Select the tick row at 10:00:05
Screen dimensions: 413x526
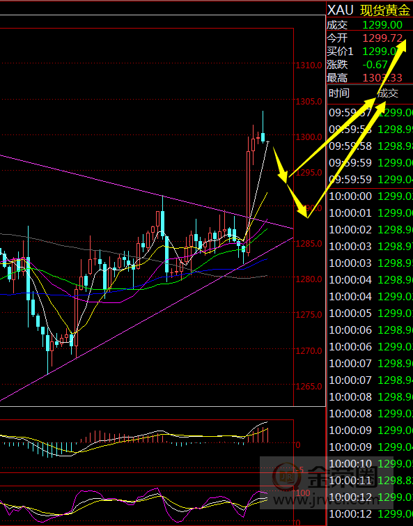371,314
